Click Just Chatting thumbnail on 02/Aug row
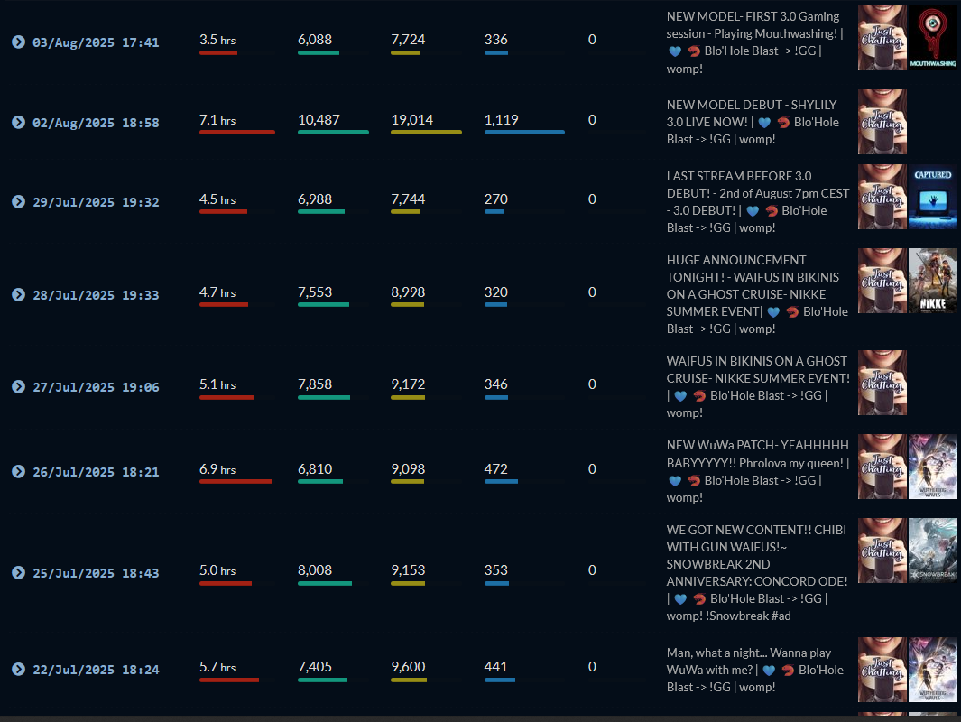 [x=882, y=121]
